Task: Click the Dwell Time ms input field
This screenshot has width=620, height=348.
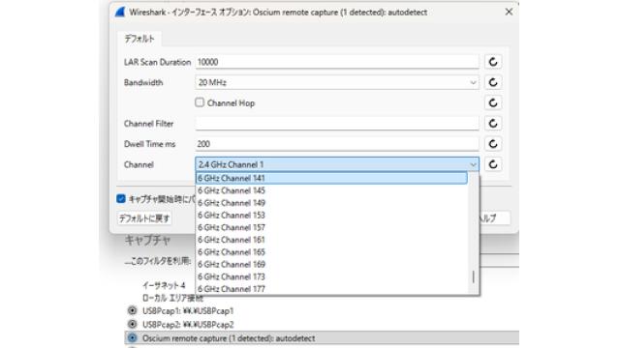Action: [x=337, y=144]
